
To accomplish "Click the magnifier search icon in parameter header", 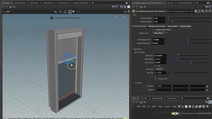I will point(203,11).
